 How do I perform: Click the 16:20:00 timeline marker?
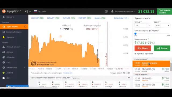pos(119,69)
